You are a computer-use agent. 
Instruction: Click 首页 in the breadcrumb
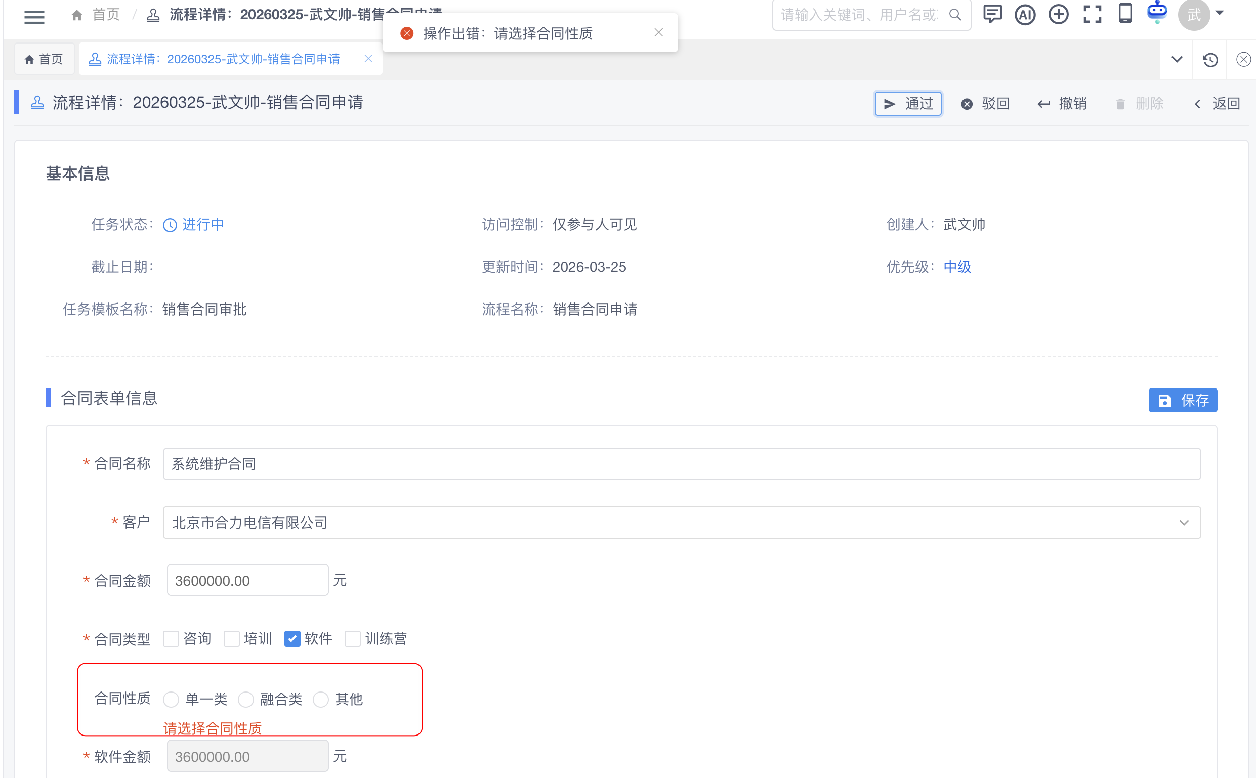(105, 14)
